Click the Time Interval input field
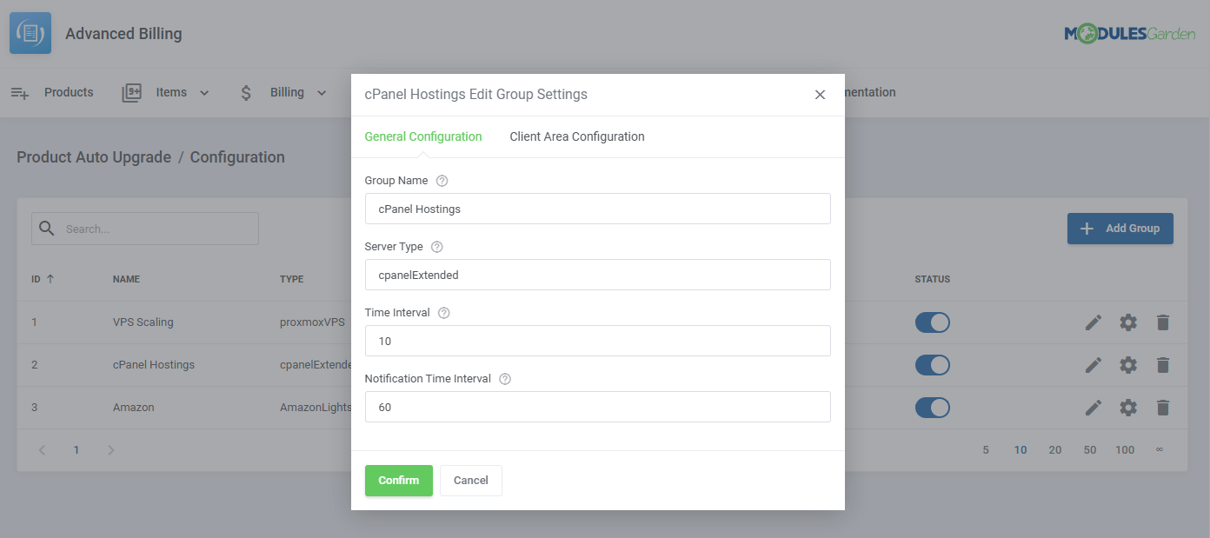 [597, 341]
